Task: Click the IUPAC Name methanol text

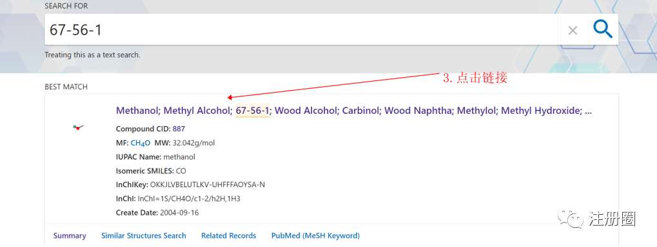Action: point(179,157)
